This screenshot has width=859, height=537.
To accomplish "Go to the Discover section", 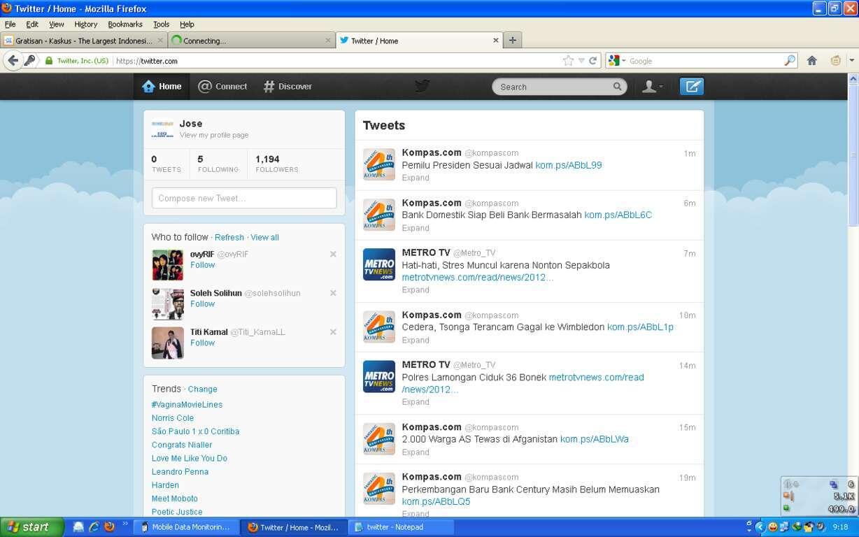I will coord(287,87).
